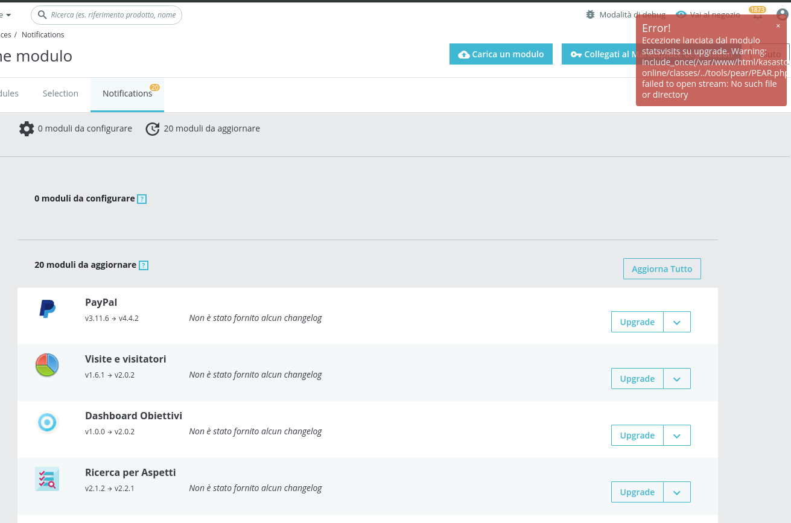This screenshot has height=523, width=791.
Task: Click the 'Aggiorna Tutto' button
Action: coord(662,268)
